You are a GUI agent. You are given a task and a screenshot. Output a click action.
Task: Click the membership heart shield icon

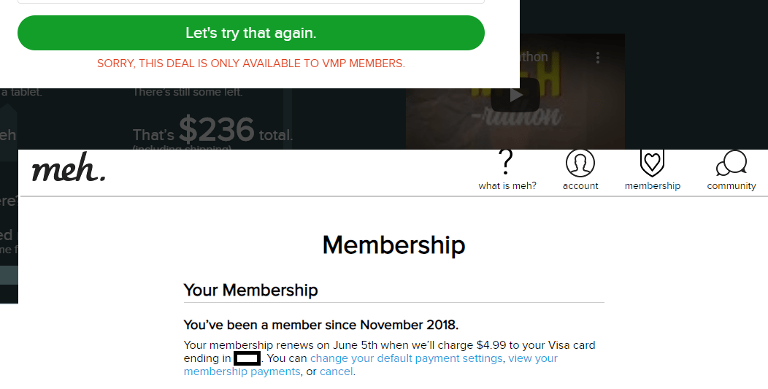[652, 163]
